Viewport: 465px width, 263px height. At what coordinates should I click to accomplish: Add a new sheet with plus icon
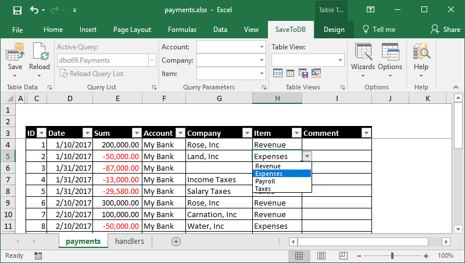[x=176, y=242]
